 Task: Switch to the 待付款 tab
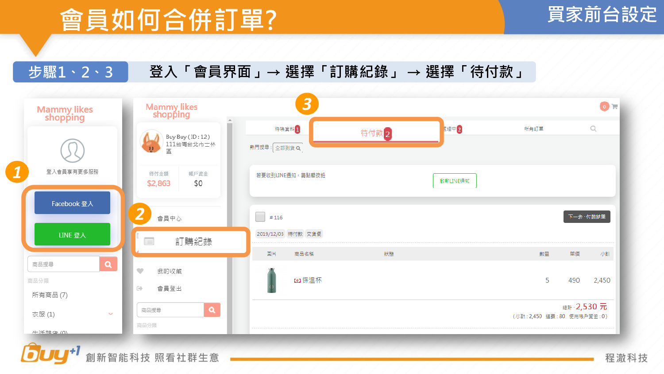[375, 133]
